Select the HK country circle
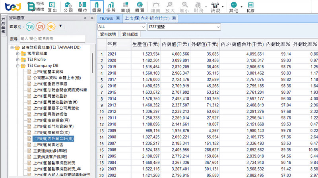Screen dimensions: 318x178 (51, 27)
